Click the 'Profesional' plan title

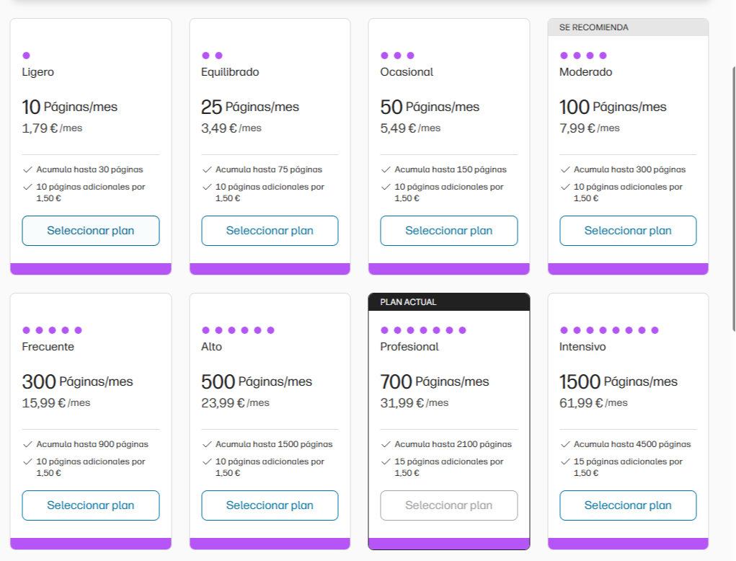click(x=409, y=346)
